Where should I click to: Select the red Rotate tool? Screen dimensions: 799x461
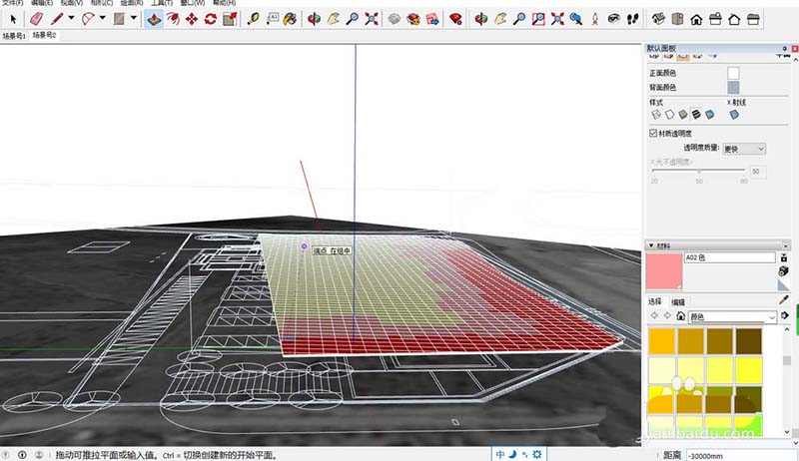tap(211, 19)
